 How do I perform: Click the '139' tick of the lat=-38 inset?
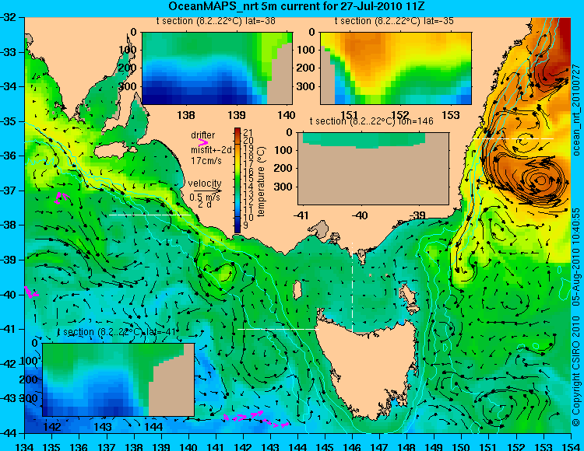click(237, 115)
